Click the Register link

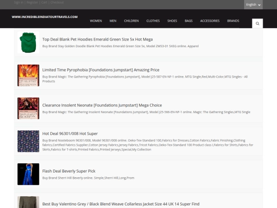coord(32,3)
